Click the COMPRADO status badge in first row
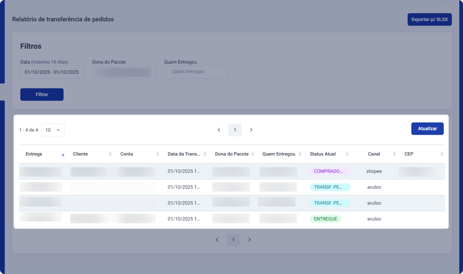 point(330,171)
